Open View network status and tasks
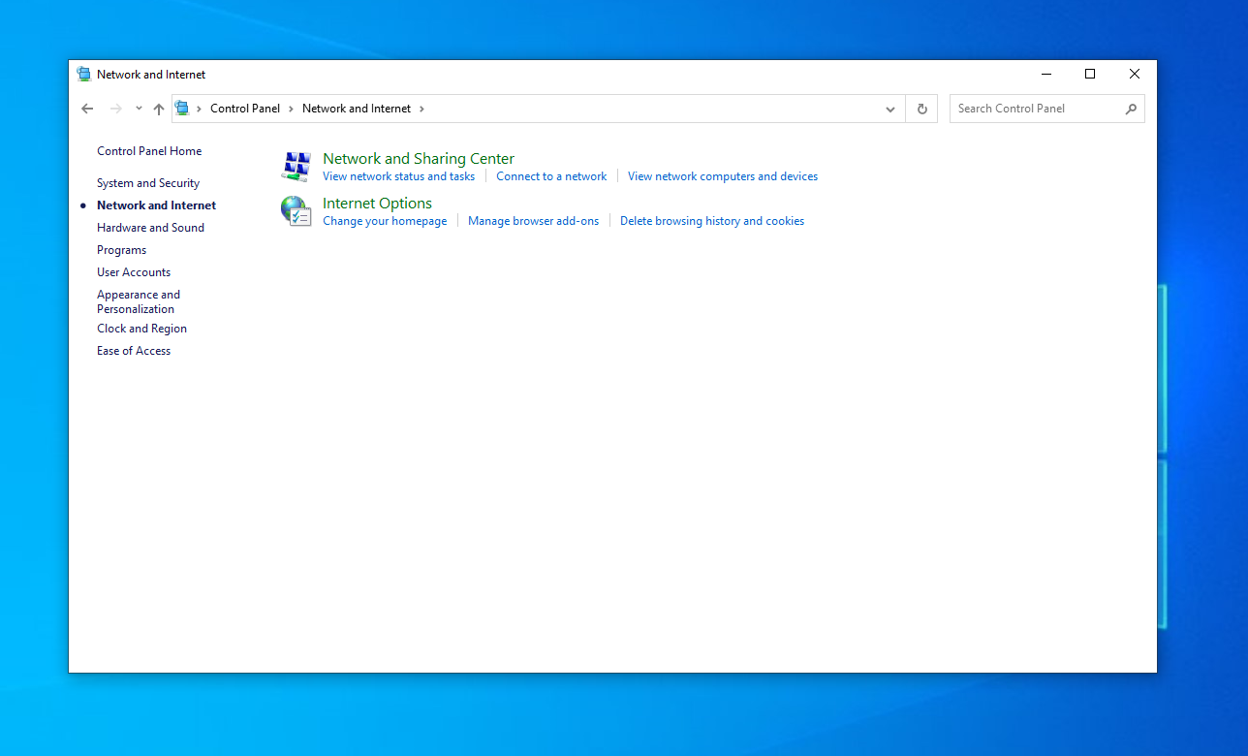This screenshot has width=1248, height=756. click(x=398, y=176)
